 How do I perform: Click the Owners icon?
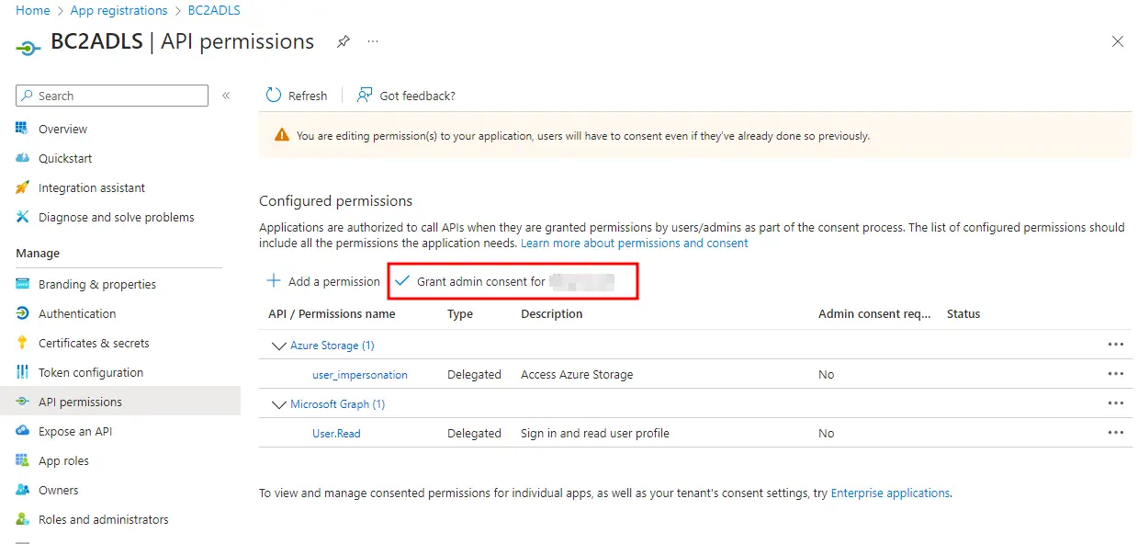pyautogui.click(x=22, y=490)
